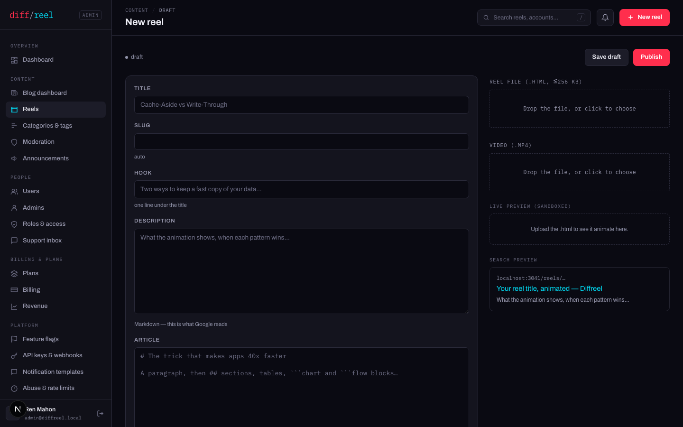683x427 pixels.
Task: Click the Description textarea
Action: tap(302, 271)
